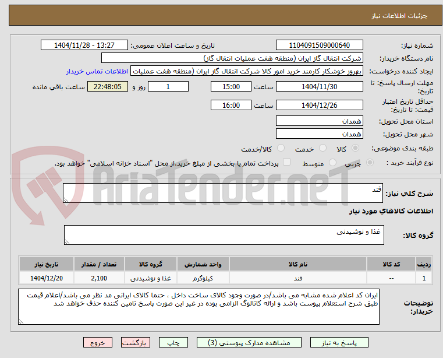Toggle the اسناد خزانه اسلامی payment checkbox
This screenshot has width=443, height=358.
286,162
